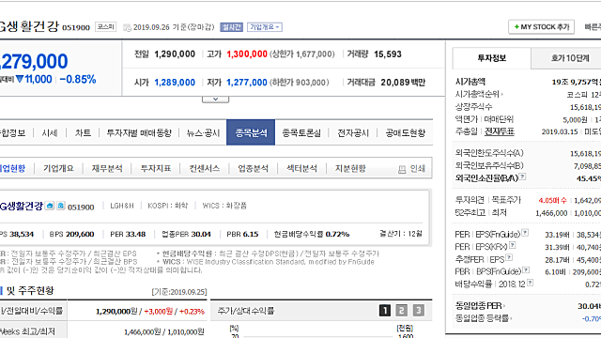Click the -0.85% change value

(78, 79)
